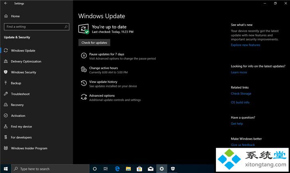
Task: Click the Find my device icon
Action: pos(6,127)
